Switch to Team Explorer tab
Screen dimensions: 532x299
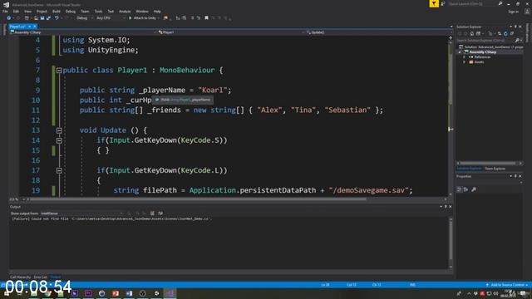pos(495,169)
